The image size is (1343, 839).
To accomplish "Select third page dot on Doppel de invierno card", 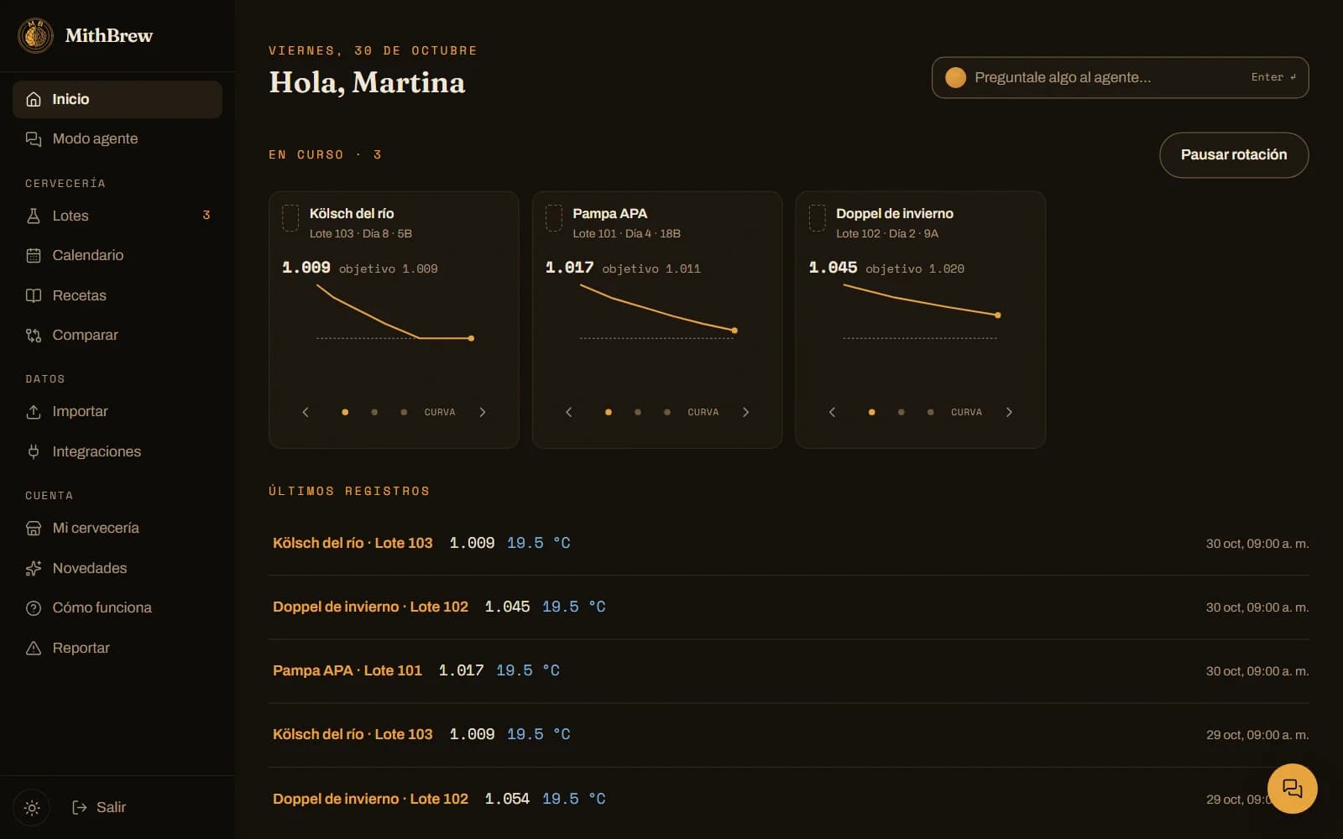I will point(931,412).
